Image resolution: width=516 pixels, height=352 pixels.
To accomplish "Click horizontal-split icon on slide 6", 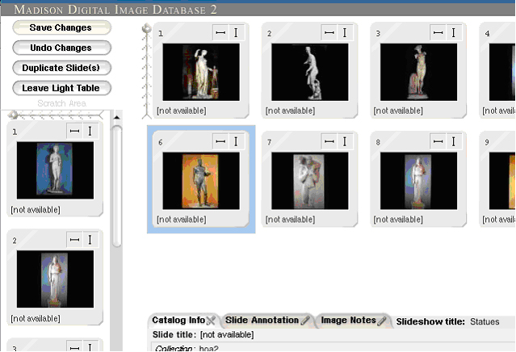I will coord(220,141).
